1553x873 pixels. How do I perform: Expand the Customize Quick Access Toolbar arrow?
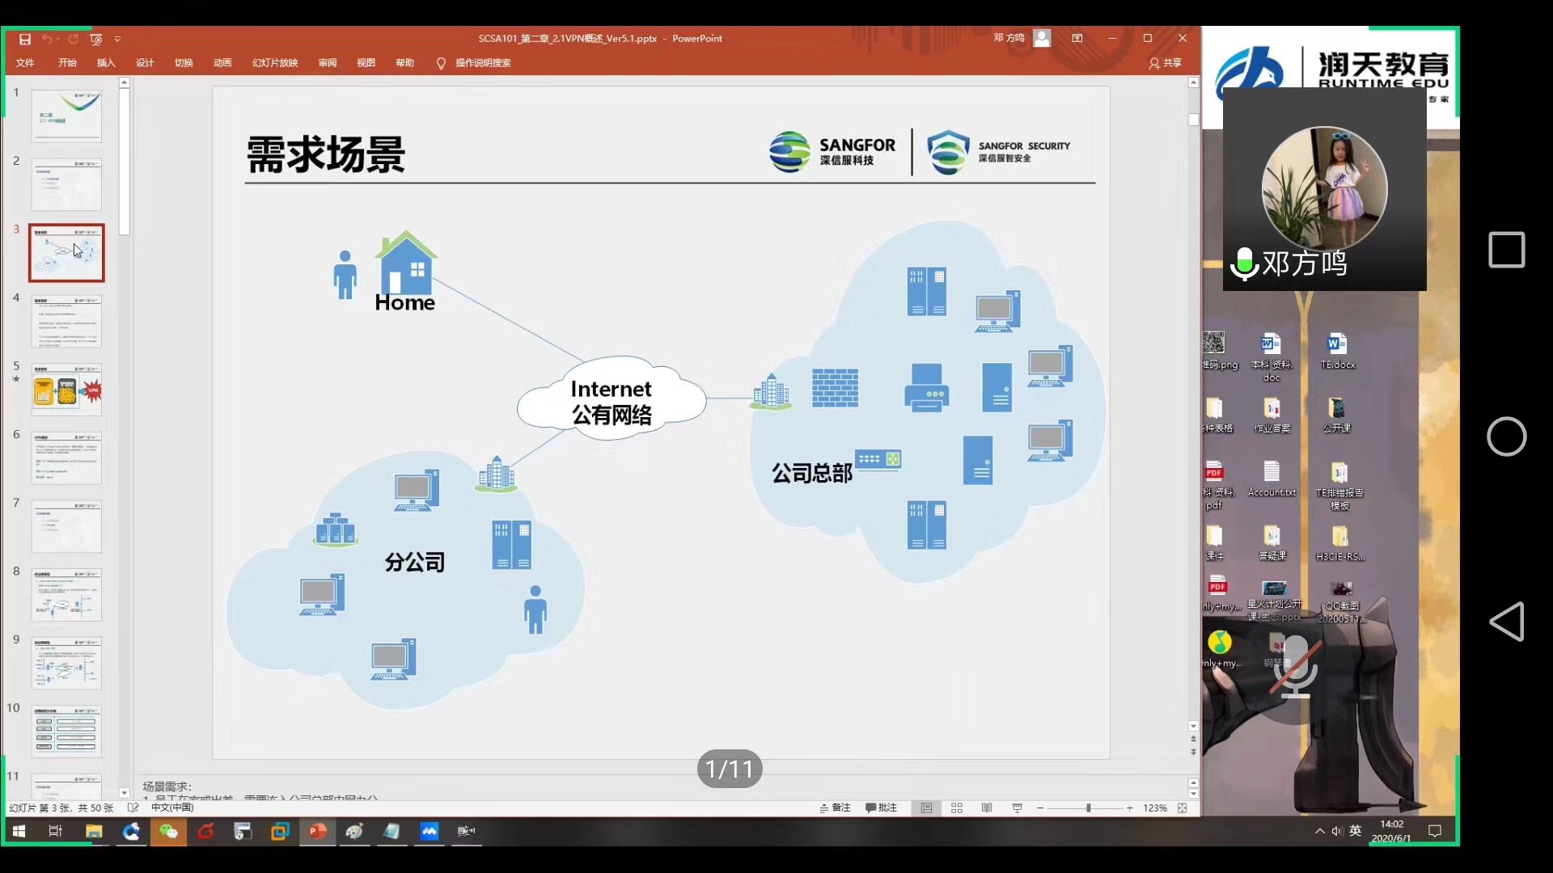point(118,39)
